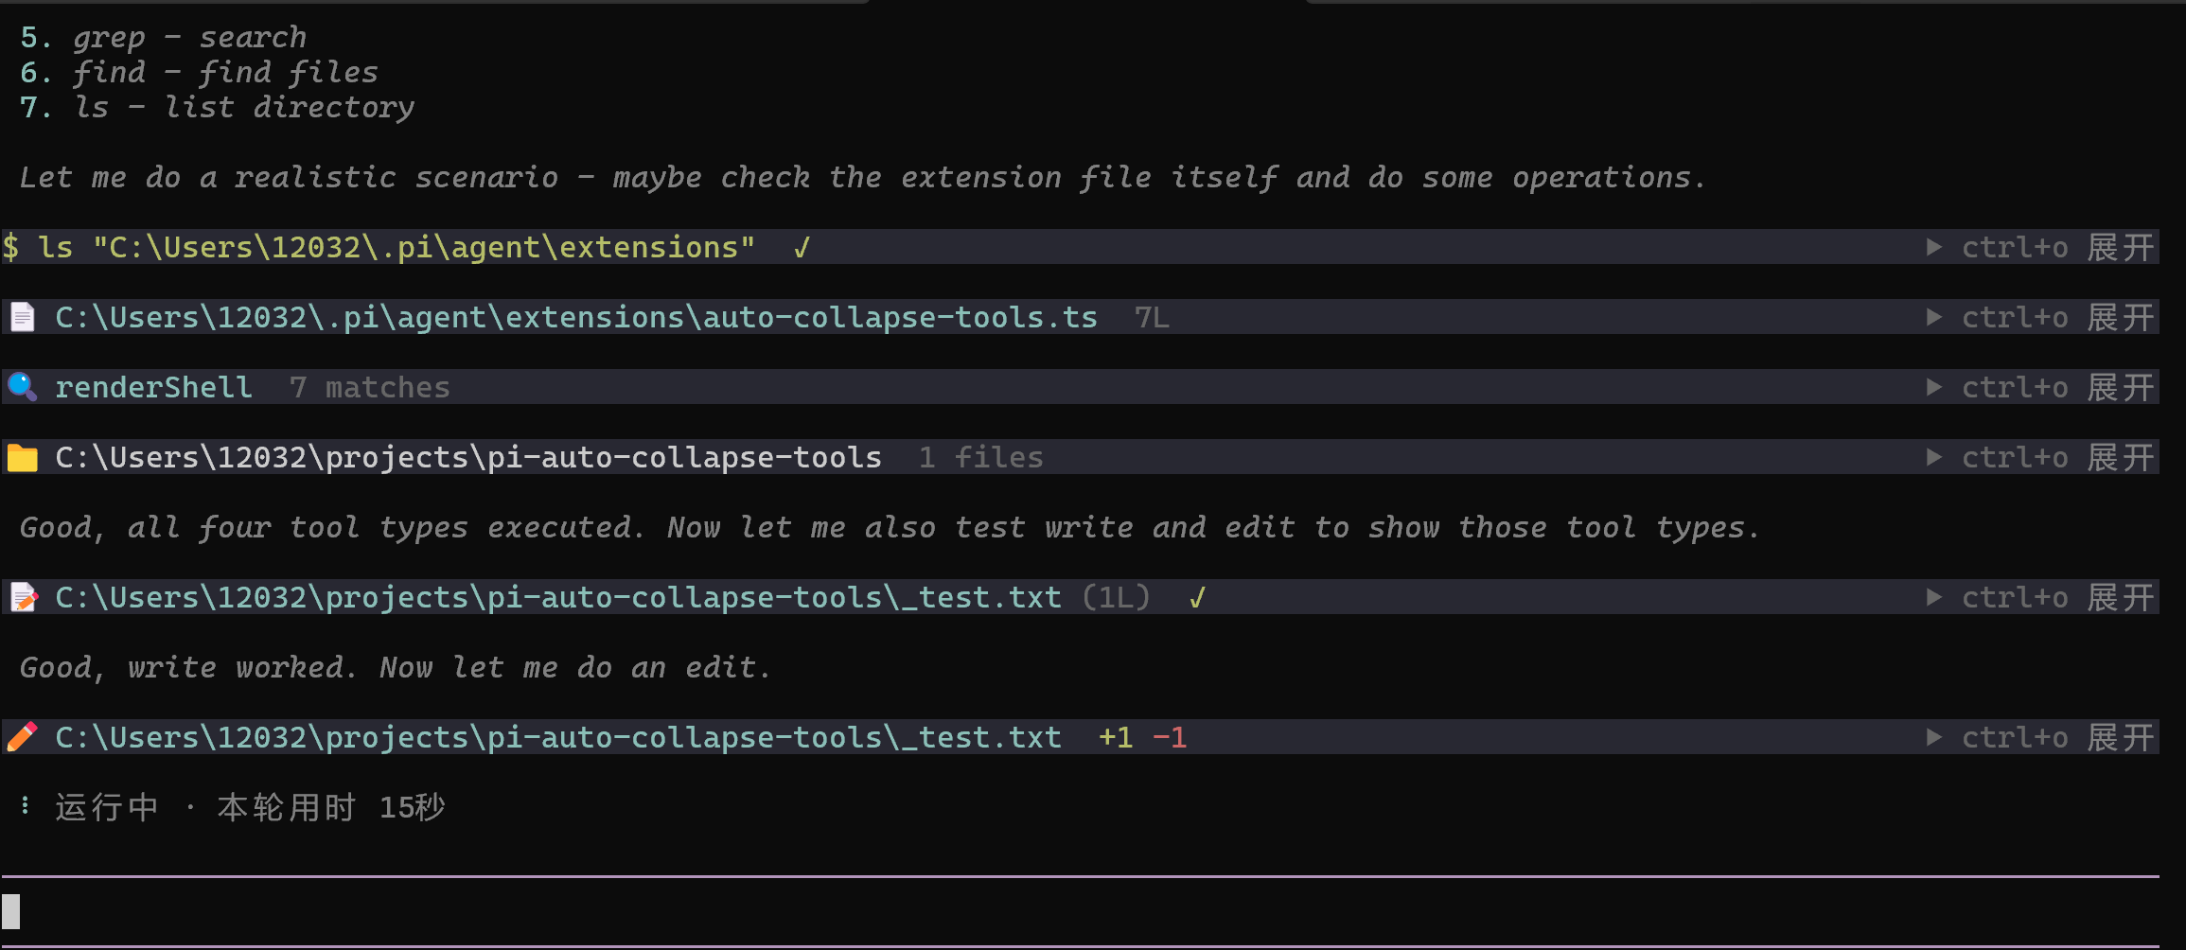Click the _test.txt path in the write row

point(558,598)
